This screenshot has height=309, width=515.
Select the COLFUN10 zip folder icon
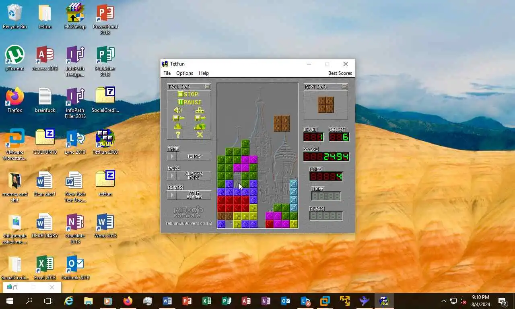pyautogui.click(x=45, y=142)
